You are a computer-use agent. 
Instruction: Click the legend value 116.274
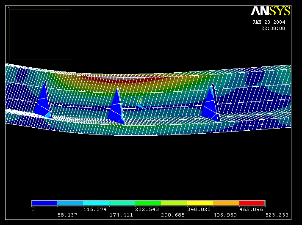coord(95,209)
